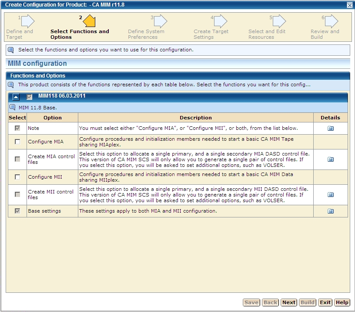Click the Create MIA control files checkbox
The height and width of the screenshot is (312, 355).
[x=17, y=159]
